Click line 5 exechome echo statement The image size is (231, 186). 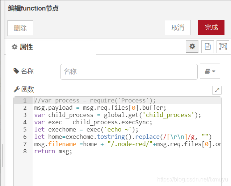(86, 130)
